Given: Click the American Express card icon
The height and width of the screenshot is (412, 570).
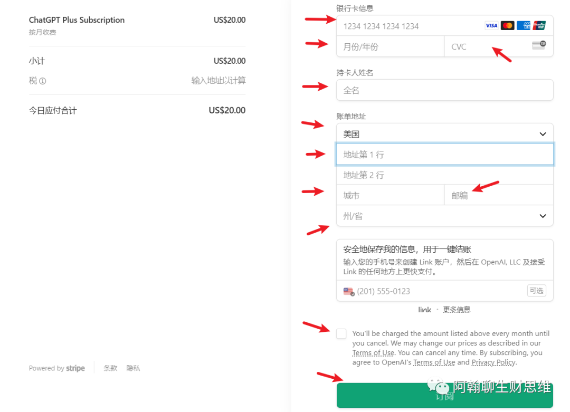Looking at the screenshot, I should 523,25.
